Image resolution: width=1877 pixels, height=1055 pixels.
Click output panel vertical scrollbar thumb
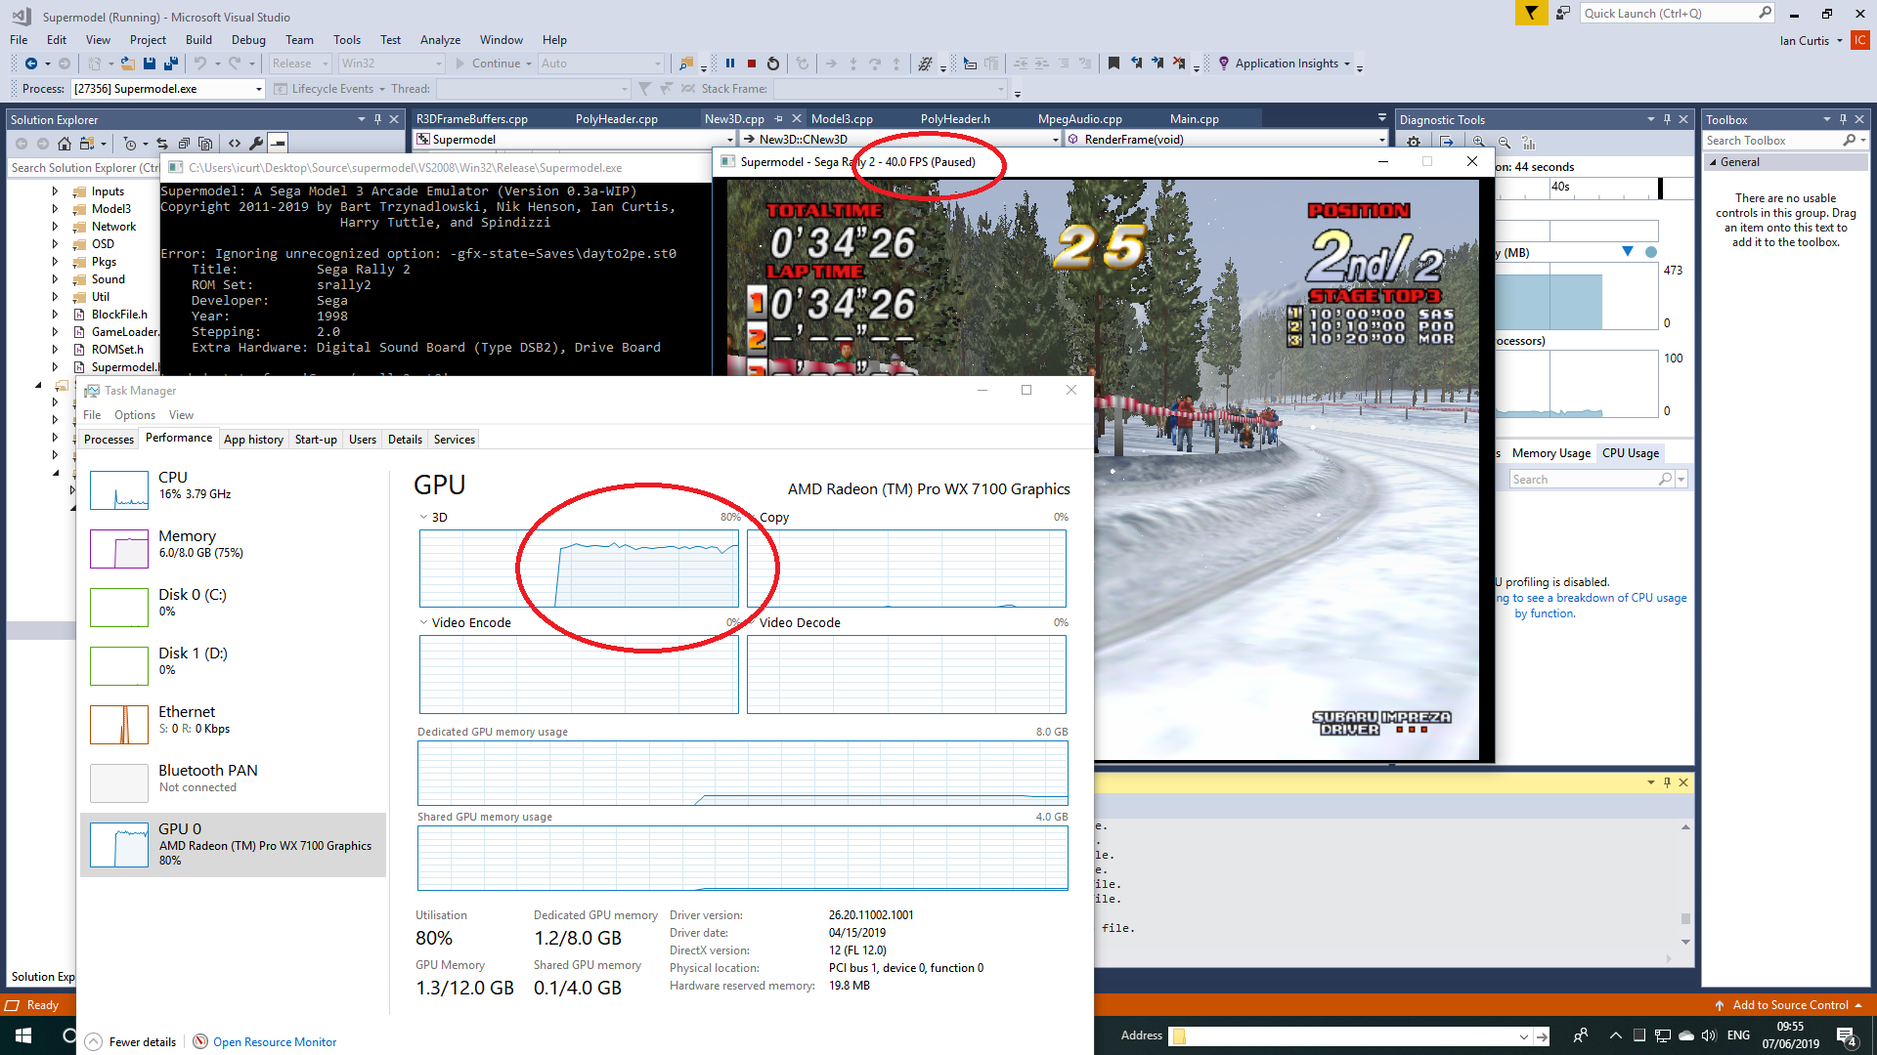click(1685, 919)
